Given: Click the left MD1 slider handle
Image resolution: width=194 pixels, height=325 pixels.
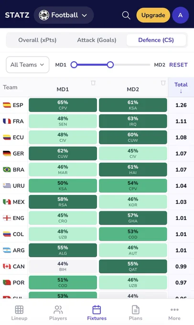Looking at the screenshot, I should pos(74,65).
